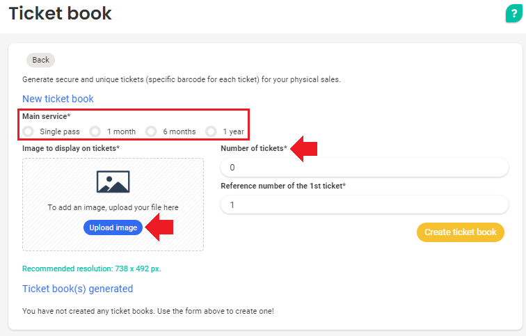Click the image placeholder picture icon
This screenshot has width=526, height=336.
113,181
